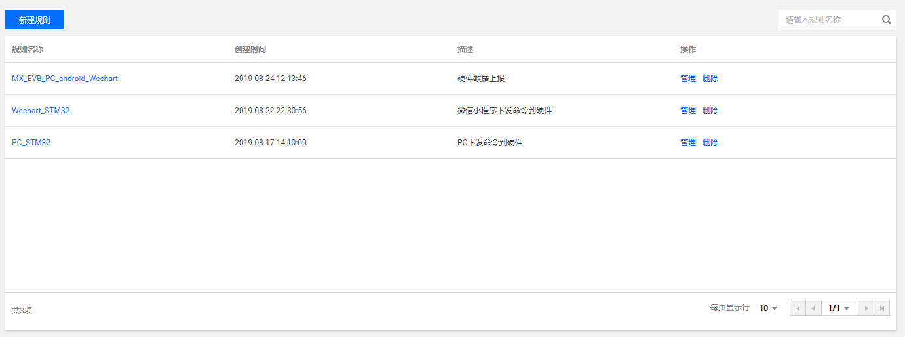Go to next page arrow icon
The image size is (905, 337).
coord(866,308)
